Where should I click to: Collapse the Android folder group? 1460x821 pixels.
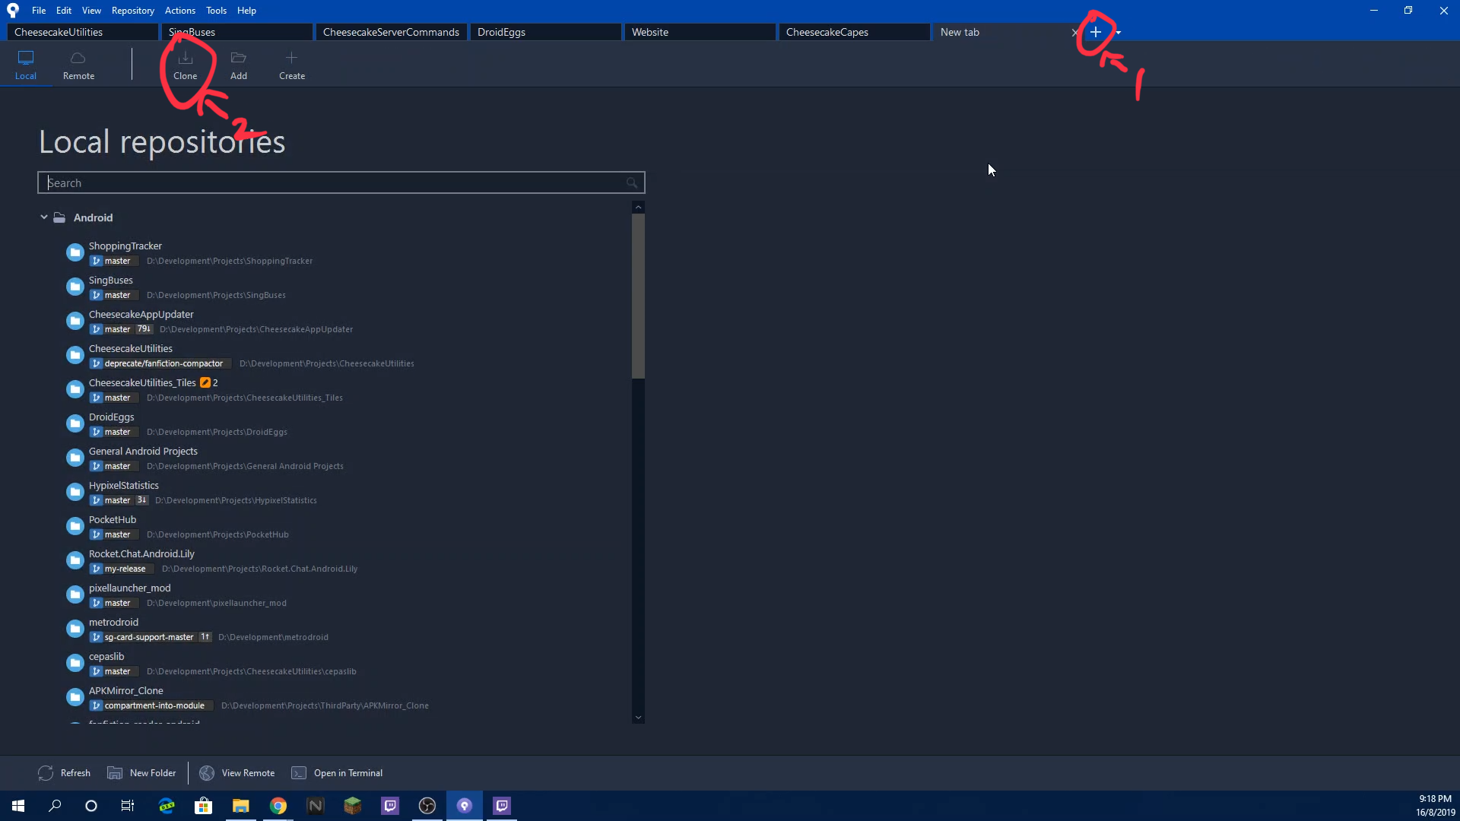point(43,217)
